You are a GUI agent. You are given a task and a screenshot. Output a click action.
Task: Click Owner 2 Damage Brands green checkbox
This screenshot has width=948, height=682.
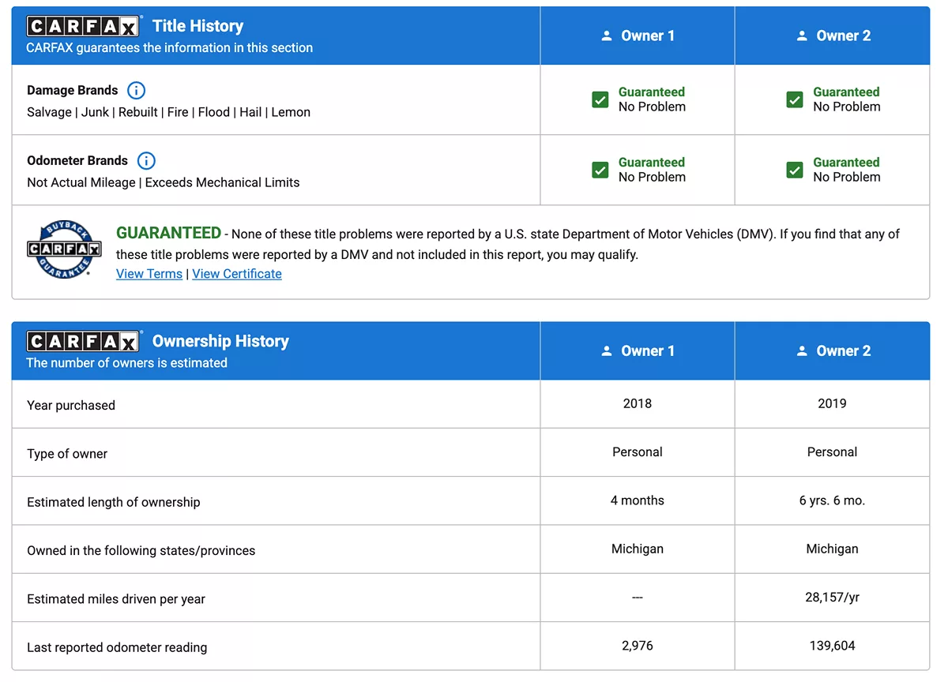point(795,99)
